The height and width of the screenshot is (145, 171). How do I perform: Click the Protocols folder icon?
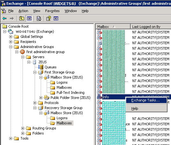tap(41, 103)
